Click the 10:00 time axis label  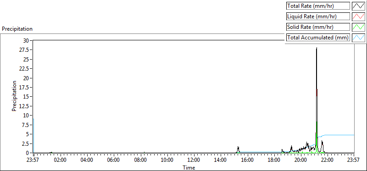167,160
